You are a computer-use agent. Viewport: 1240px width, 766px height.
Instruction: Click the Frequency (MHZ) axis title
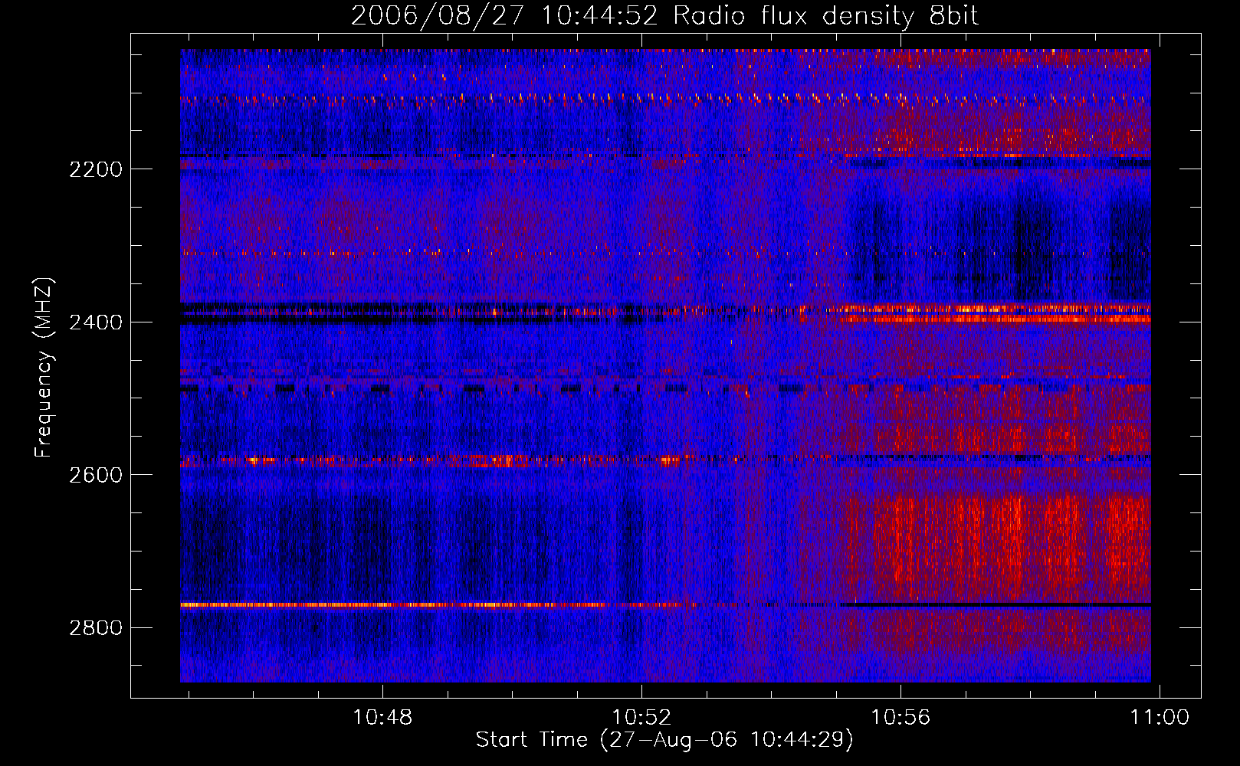[44, 368]
